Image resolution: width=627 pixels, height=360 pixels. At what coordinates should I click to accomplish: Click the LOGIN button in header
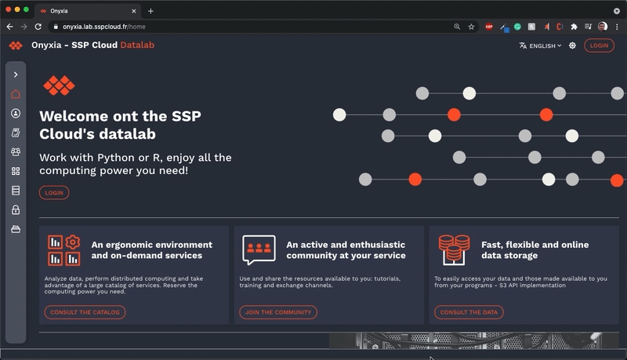pyautogui.click(x=600, y=45)
